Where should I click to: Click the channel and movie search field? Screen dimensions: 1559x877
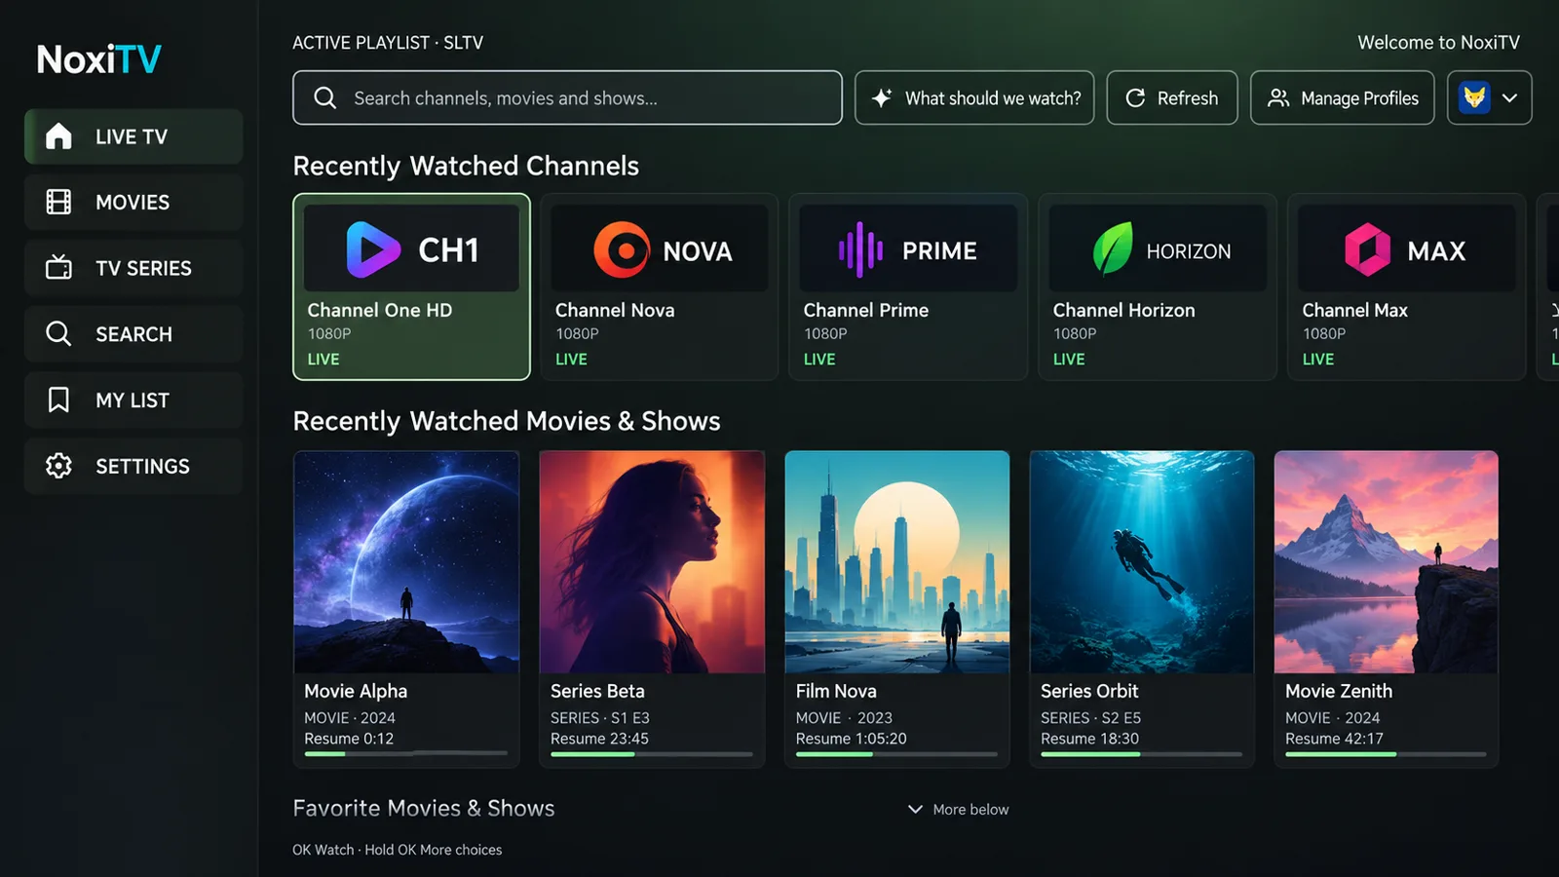(567, 97)
